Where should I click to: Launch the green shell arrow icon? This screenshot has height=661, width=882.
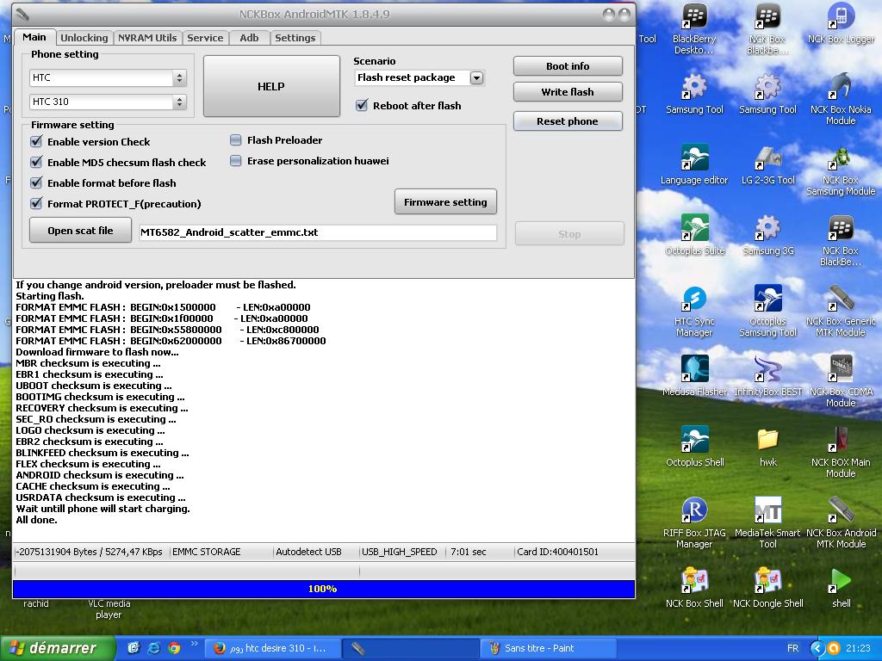point(841,588)
